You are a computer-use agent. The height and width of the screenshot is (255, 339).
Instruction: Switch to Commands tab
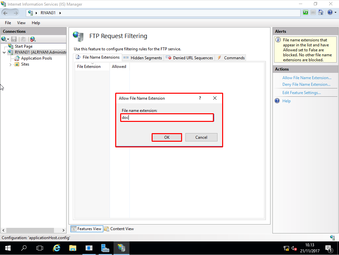(231, 58)
